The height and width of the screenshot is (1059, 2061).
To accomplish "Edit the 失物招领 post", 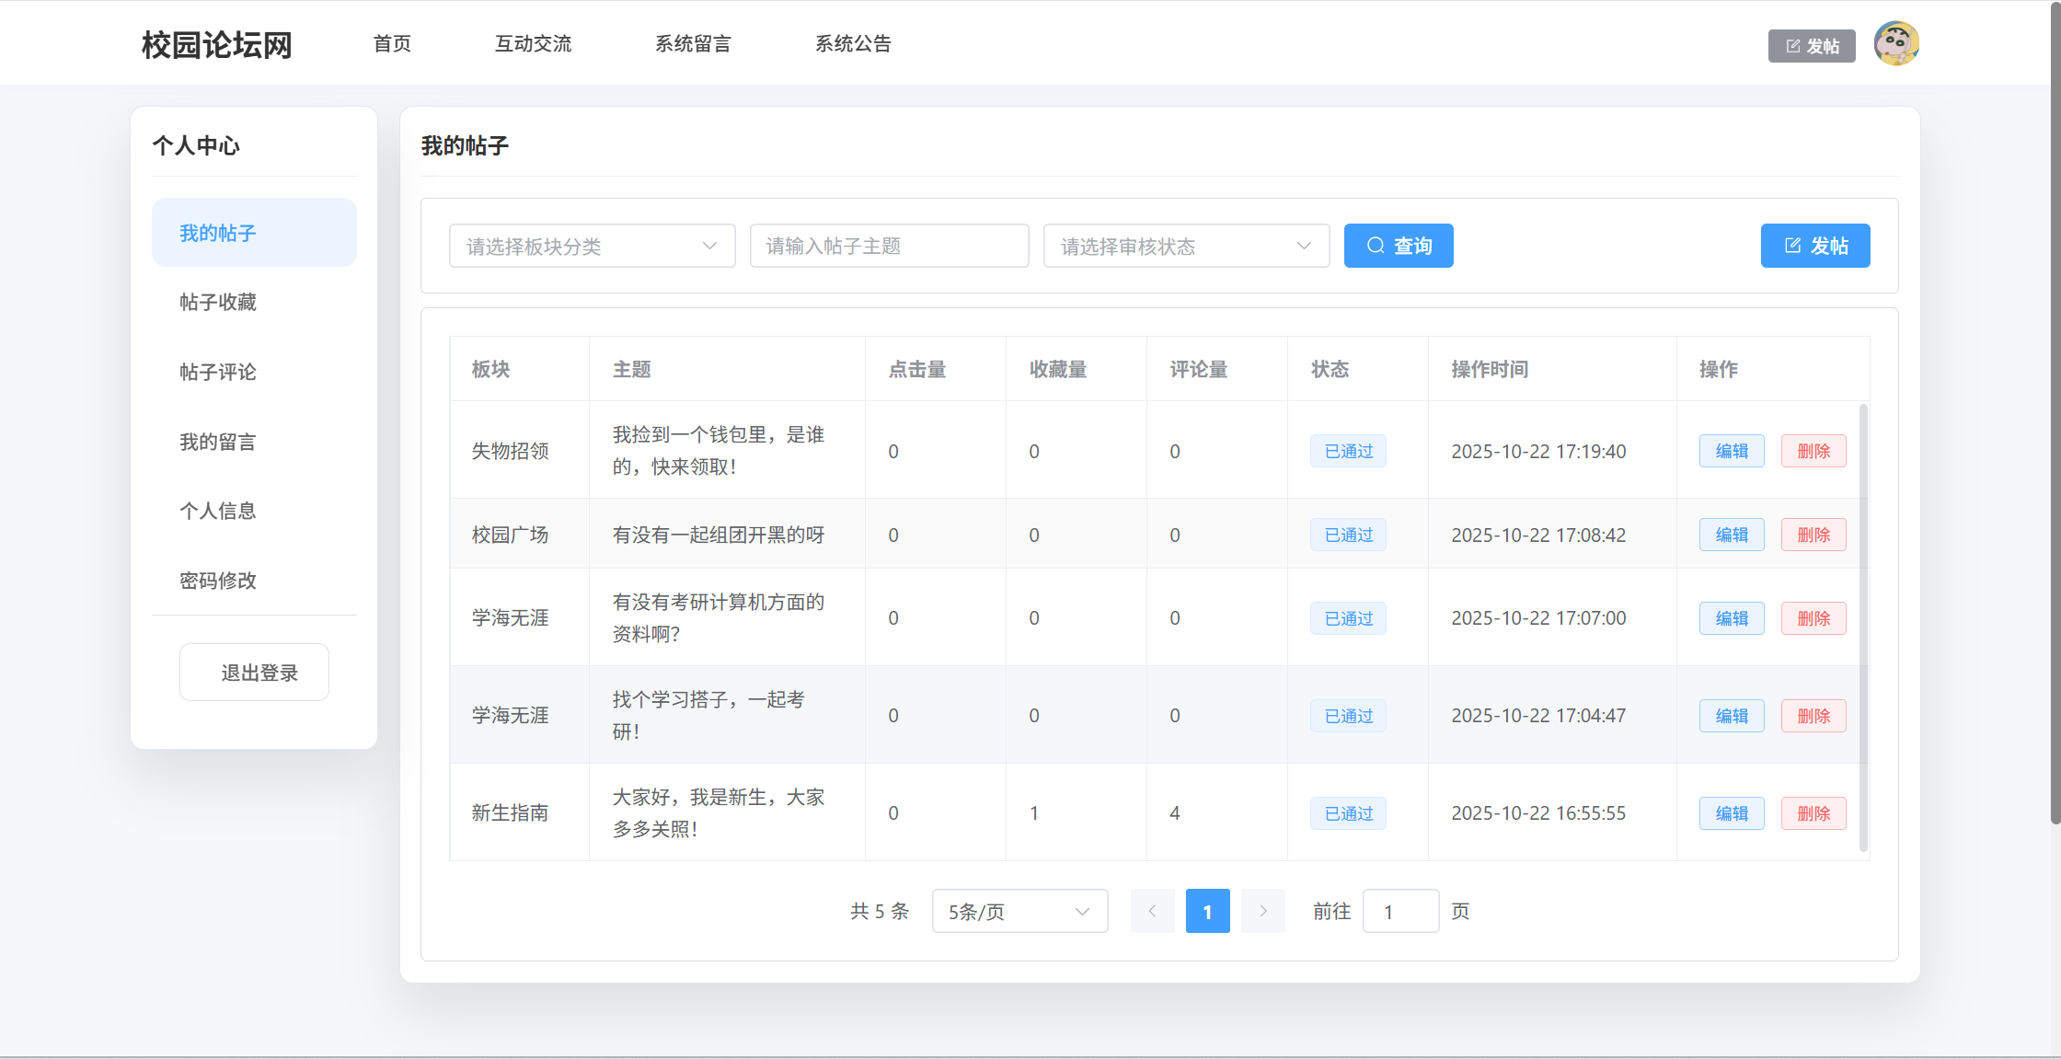I will pyautogui.click(x=1731, y=451).
